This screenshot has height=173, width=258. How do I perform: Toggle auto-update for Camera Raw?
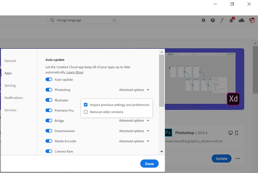[x=49, y=151]
